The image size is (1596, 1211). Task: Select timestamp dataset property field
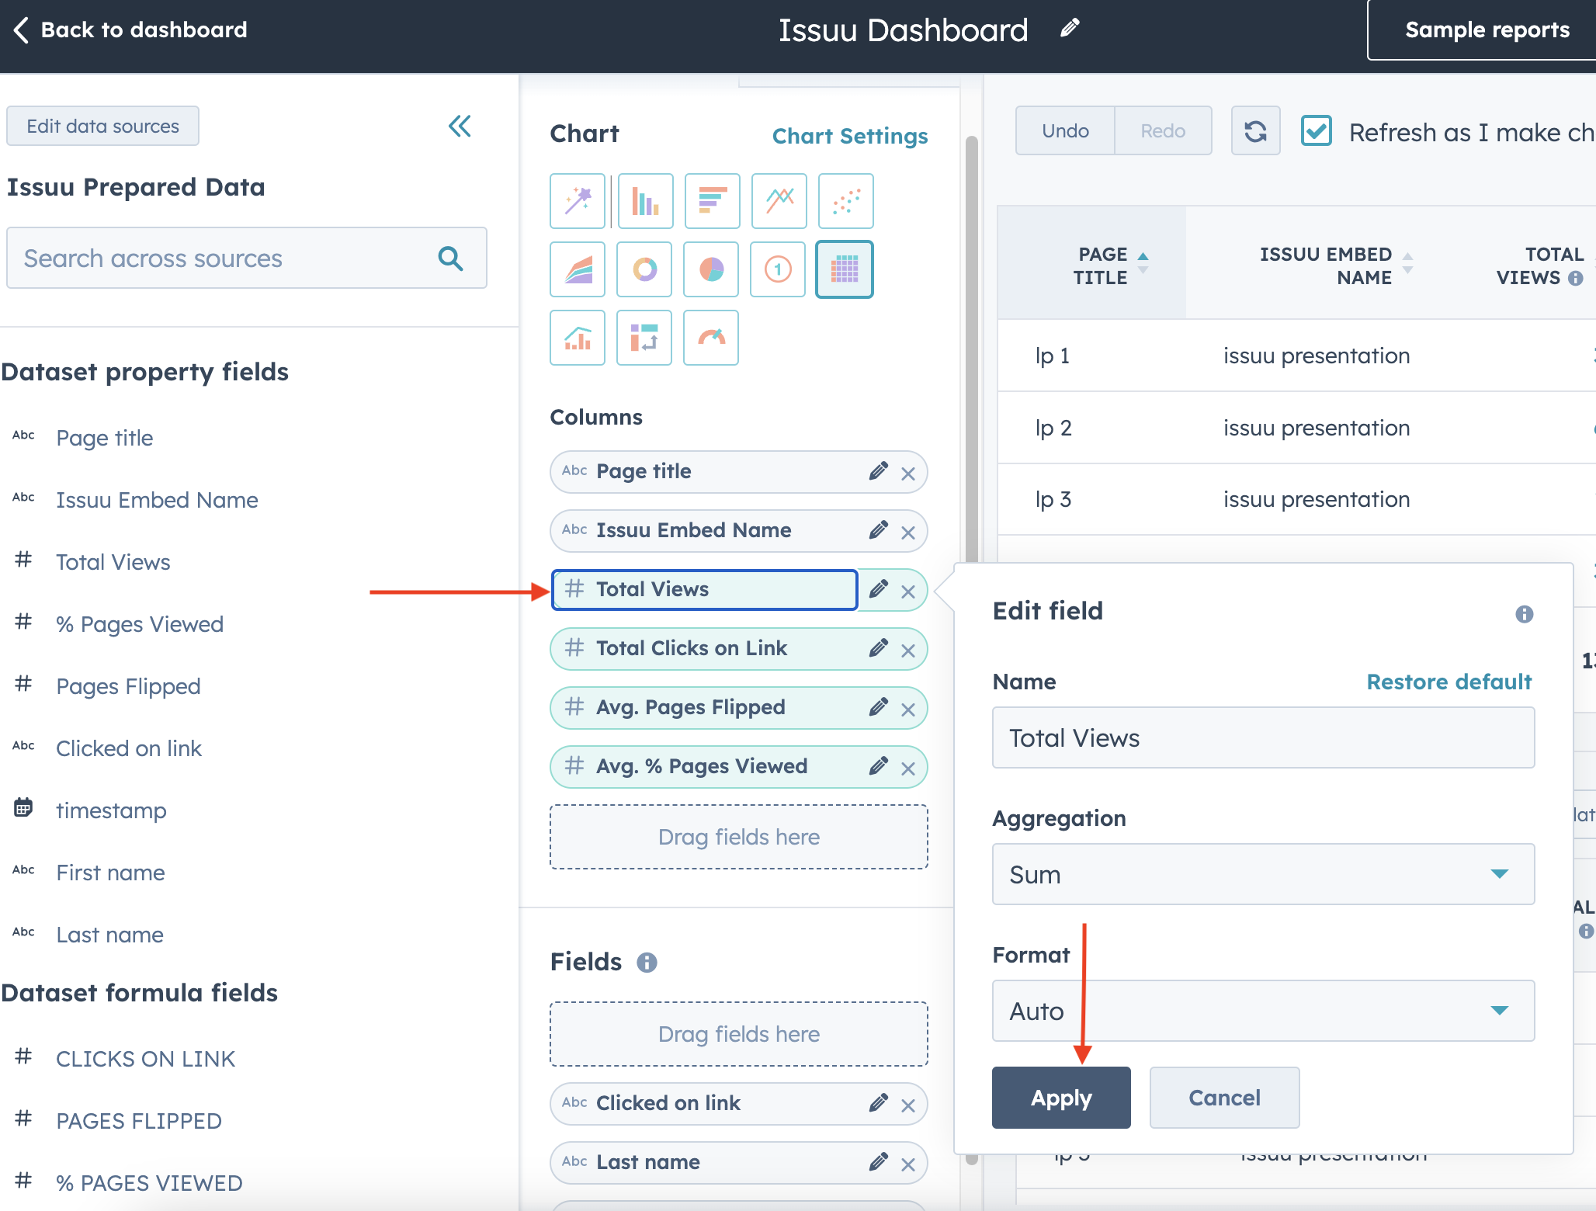pyautogui.click(x=111, y=810)
